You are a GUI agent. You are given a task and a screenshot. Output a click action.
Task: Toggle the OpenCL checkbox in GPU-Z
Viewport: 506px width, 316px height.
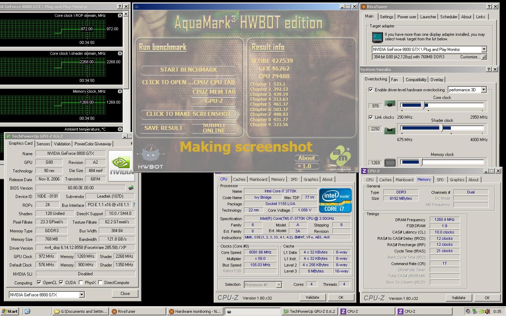[39, 282]
